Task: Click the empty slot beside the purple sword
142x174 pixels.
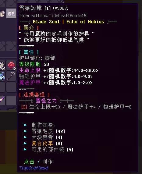Action: [11, 101]
